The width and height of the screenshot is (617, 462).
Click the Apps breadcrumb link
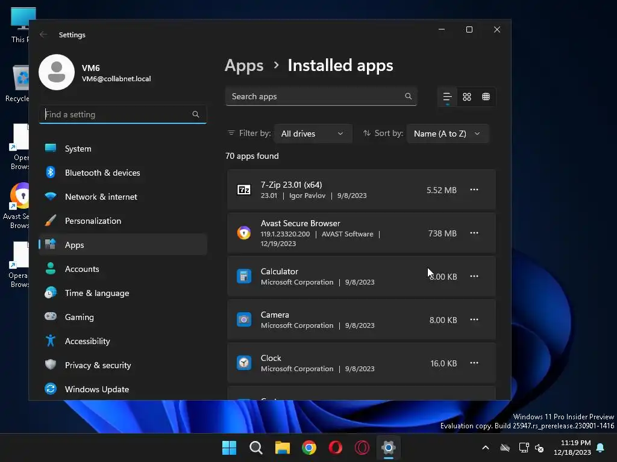[x=244, y=66]
